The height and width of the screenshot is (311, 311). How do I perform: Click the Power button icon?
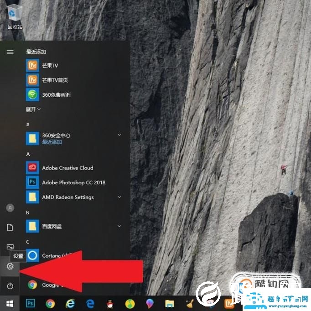coord(10,286)
